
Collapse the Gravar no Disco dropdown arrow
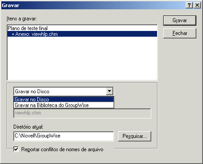(x=110, y=91)
